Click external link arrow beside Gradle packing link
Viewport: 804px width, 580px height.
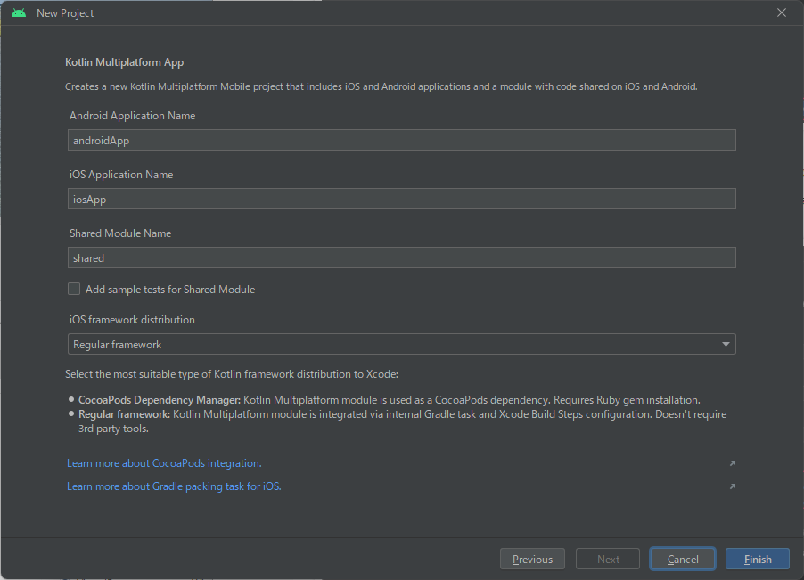[x=732, y=486]
